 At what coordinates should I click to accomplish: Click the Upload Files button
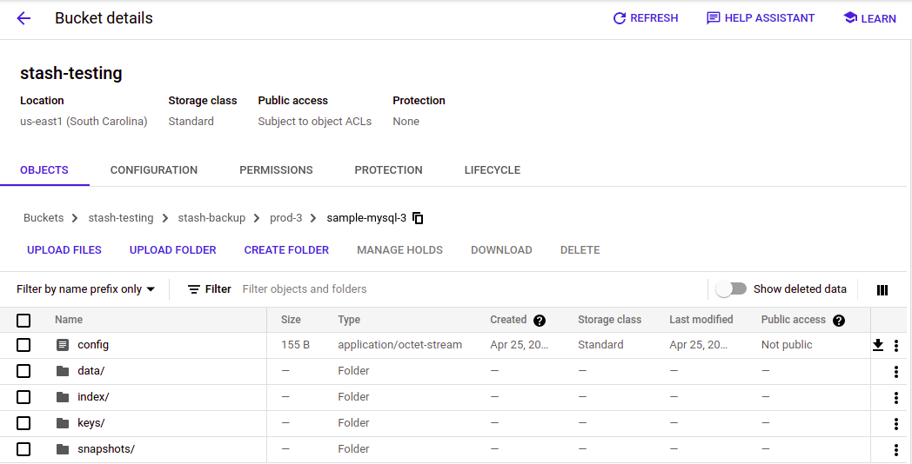coord(64,250)
